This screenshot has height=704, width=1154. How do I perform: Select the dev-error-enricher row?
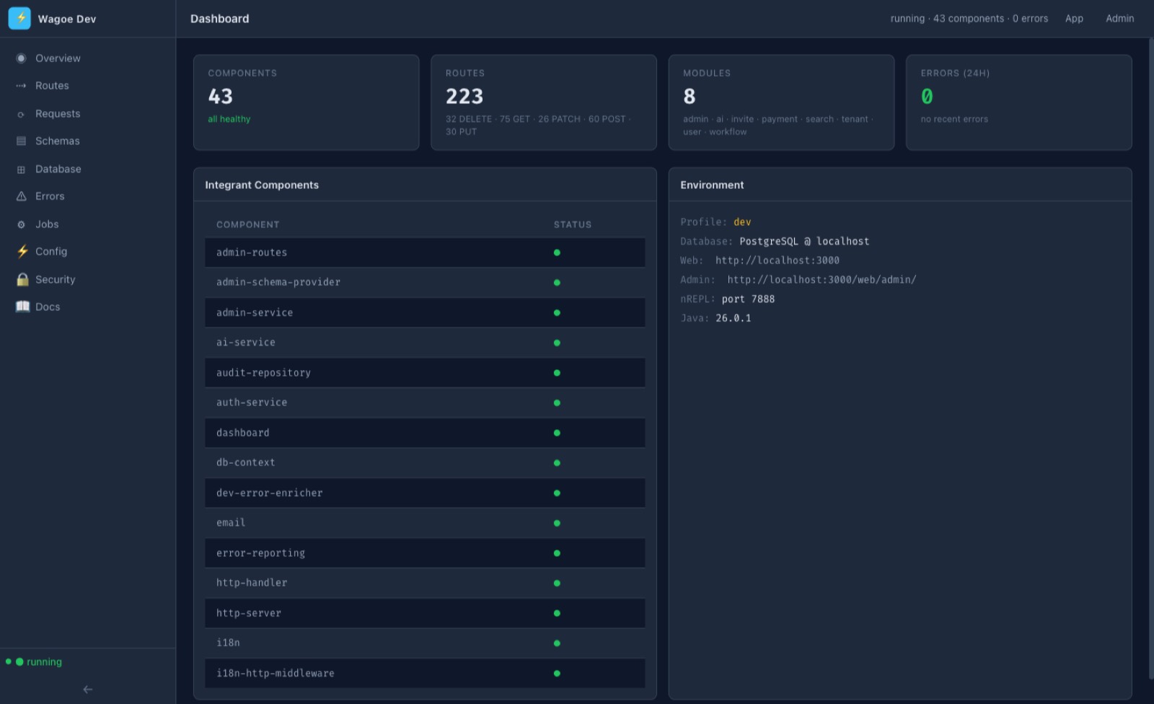(x=425, y=493)
